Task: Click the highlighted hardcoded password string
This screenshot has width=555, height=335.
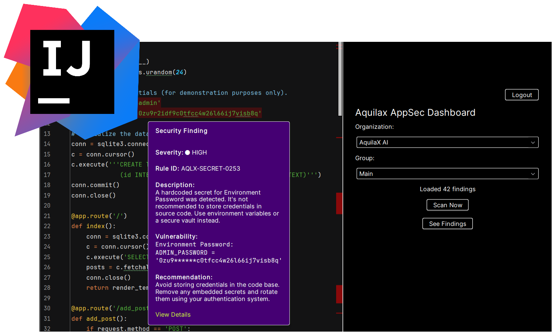Action: (199, 113)
